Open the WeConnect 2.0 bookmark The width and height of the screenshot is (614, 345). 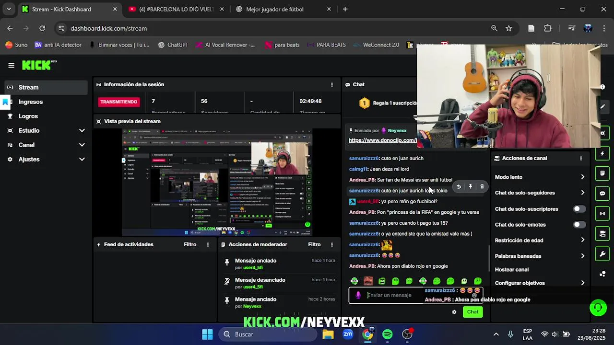(x=376, y=45)
